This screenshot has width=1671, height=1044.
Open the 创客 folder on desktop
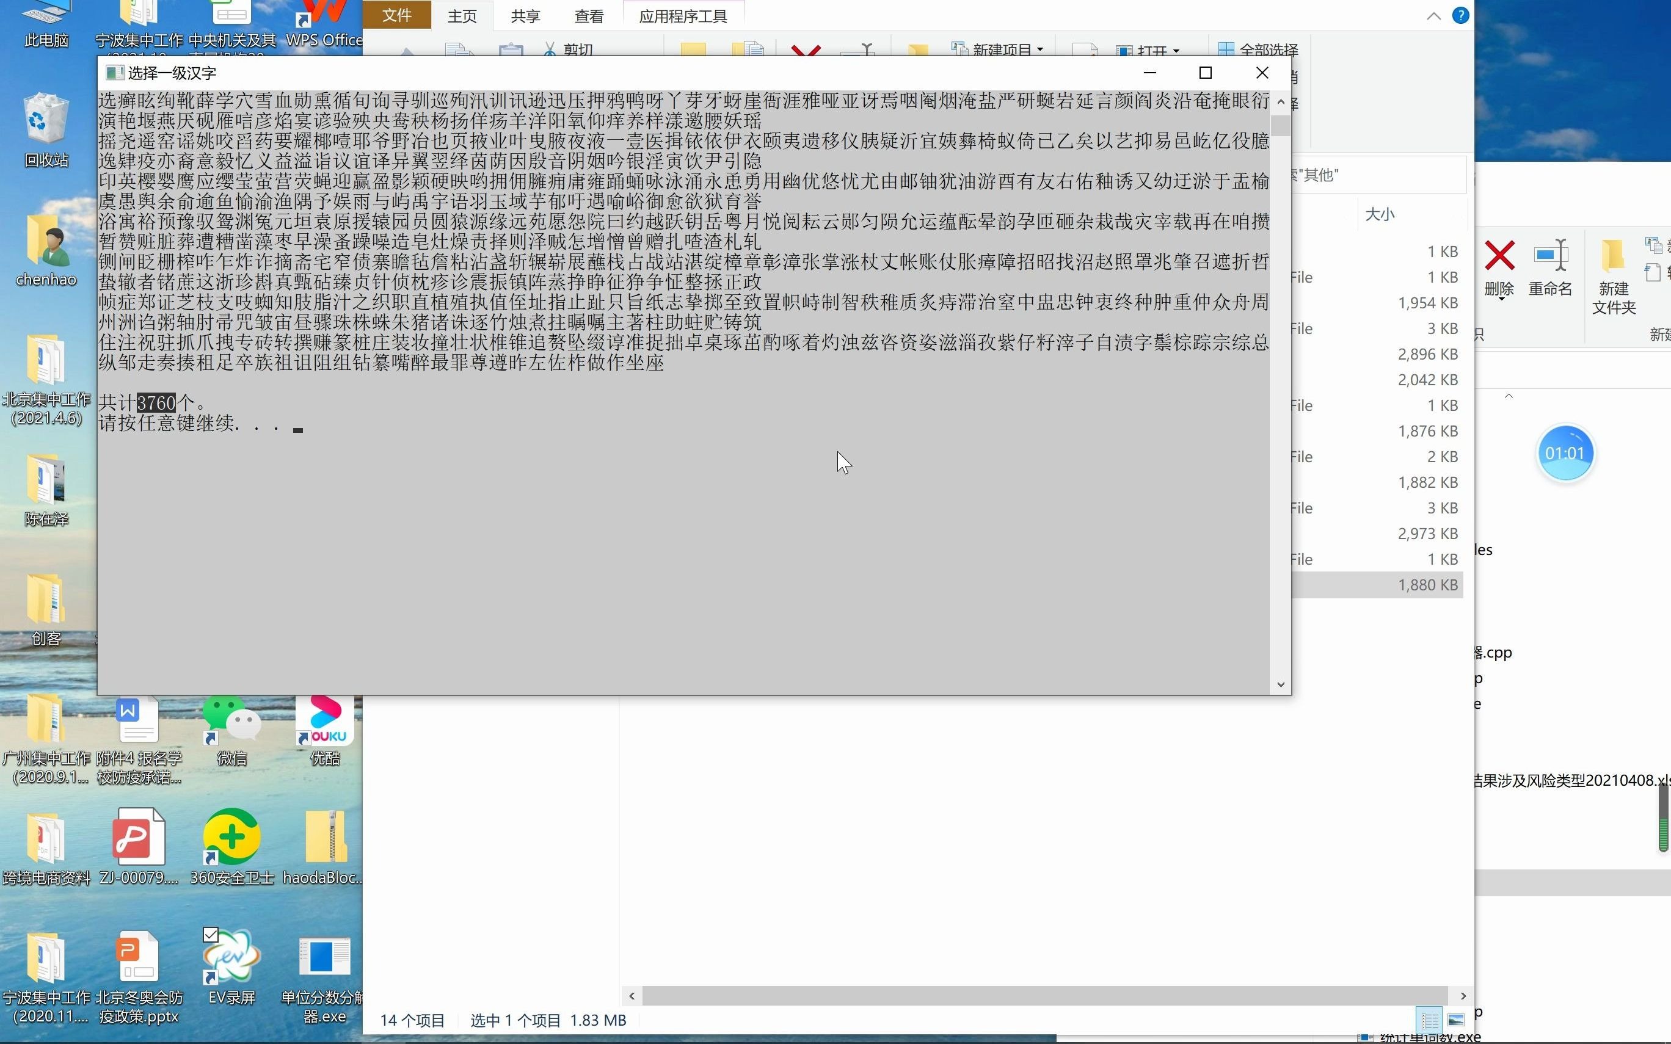tap(46, 609)
